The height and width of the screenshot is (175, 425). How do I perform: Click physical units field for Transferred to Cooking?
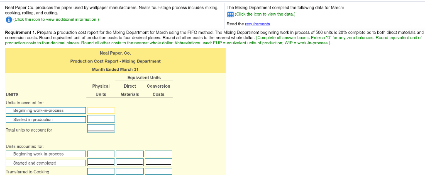coord(101,172)
